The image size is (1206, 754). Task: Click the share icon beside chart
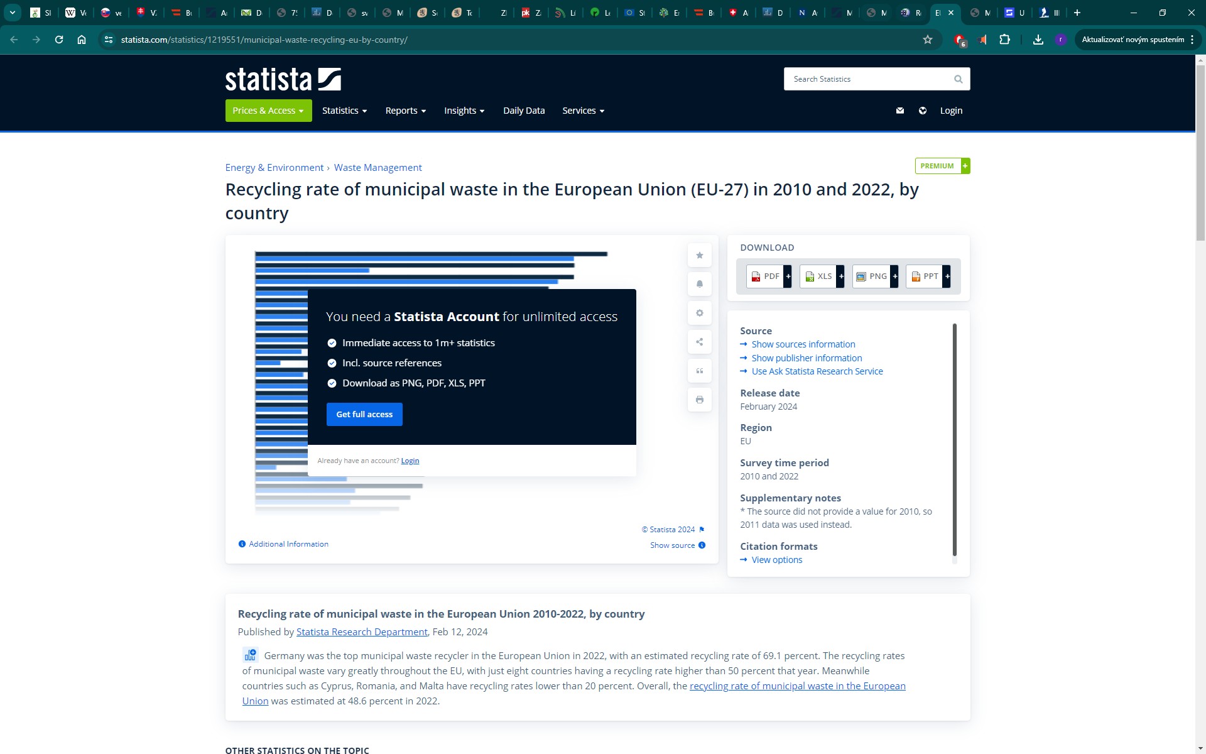click(x=700, y=342)
